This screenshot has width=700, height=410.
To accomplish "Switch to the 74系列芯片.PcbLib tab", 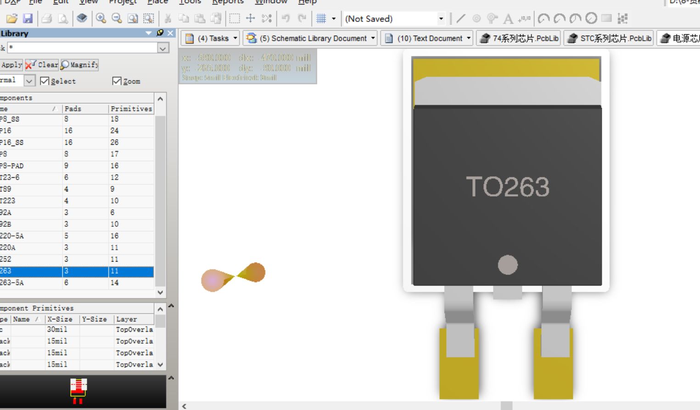I will tap(519, 38).
